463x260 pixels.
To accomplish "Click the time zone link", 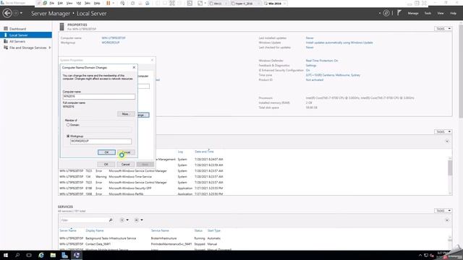I will click(333, 75).
